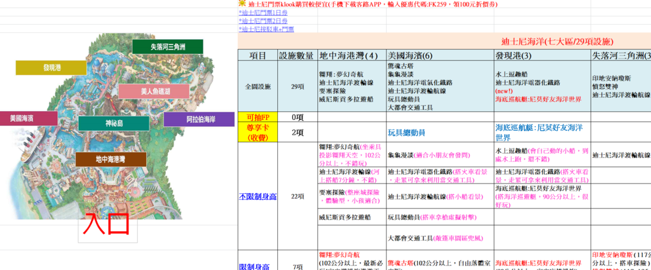The width and height of the screenshot is (651, 270).
Task: Select the 0項 count cell
Action: coord(298,117)
